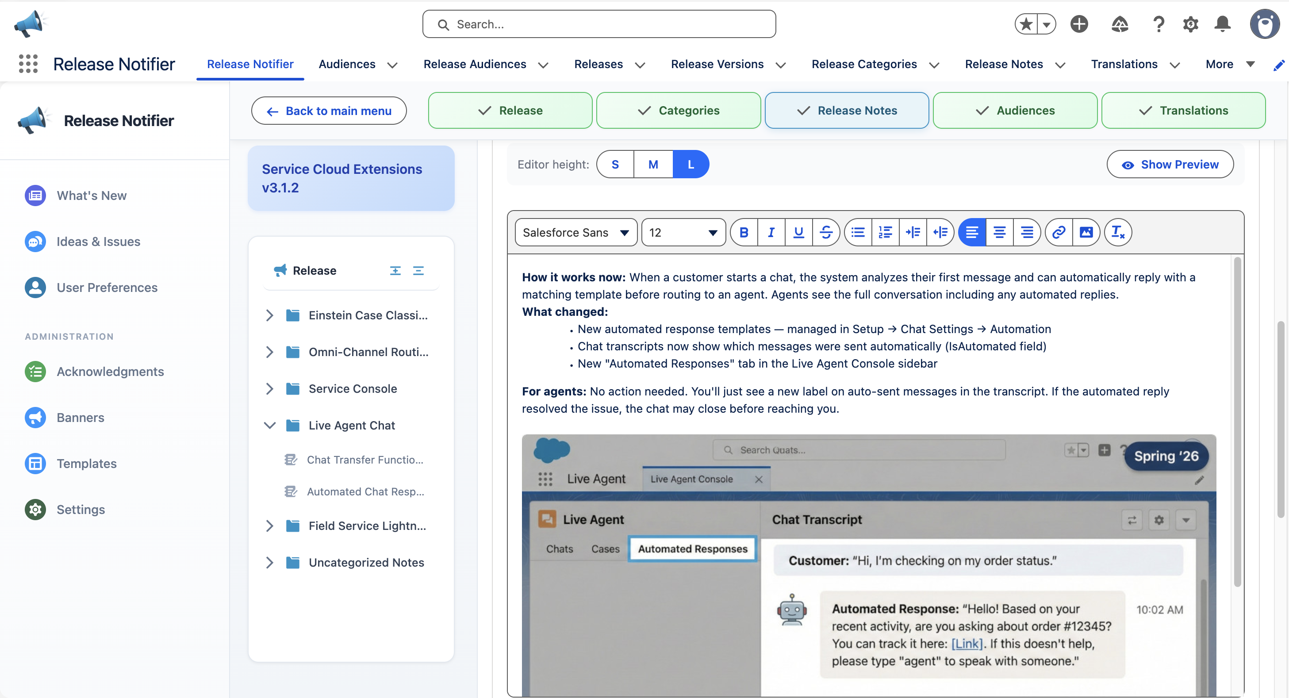This screenshot has height=698, width=1289.
Task: Switch editor height to Medium
Action: coord(653,164)
